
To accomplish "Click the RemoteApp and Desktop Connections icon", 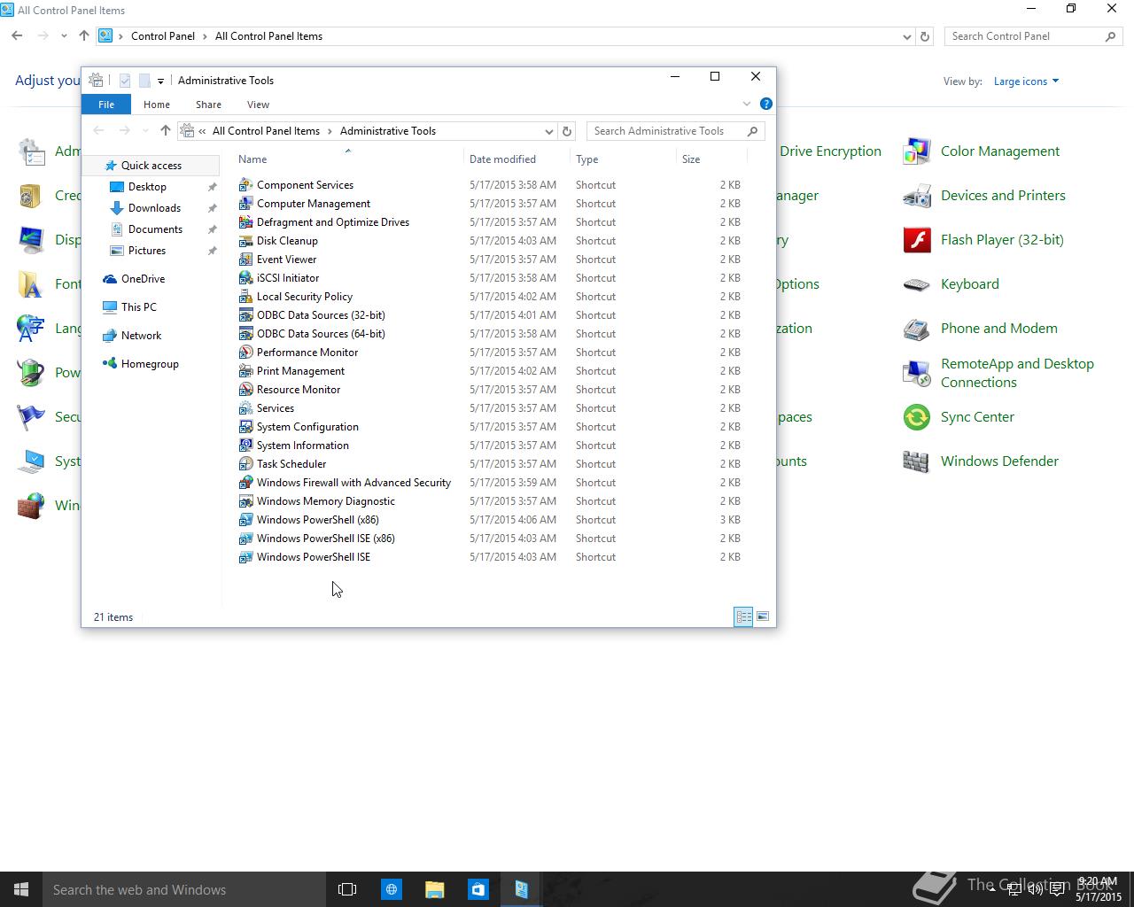I will [x=917, y=373].
